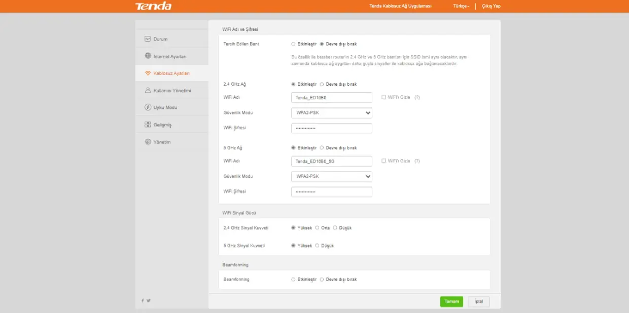Open Yönetim menu item
This screenshot has width=629, height=313.
[x=172, y=142]
